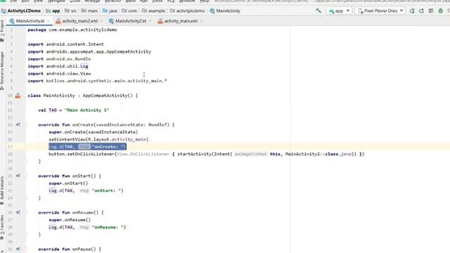Click AppCompatActivity() in the class declaration

click(x=108, y=96)
